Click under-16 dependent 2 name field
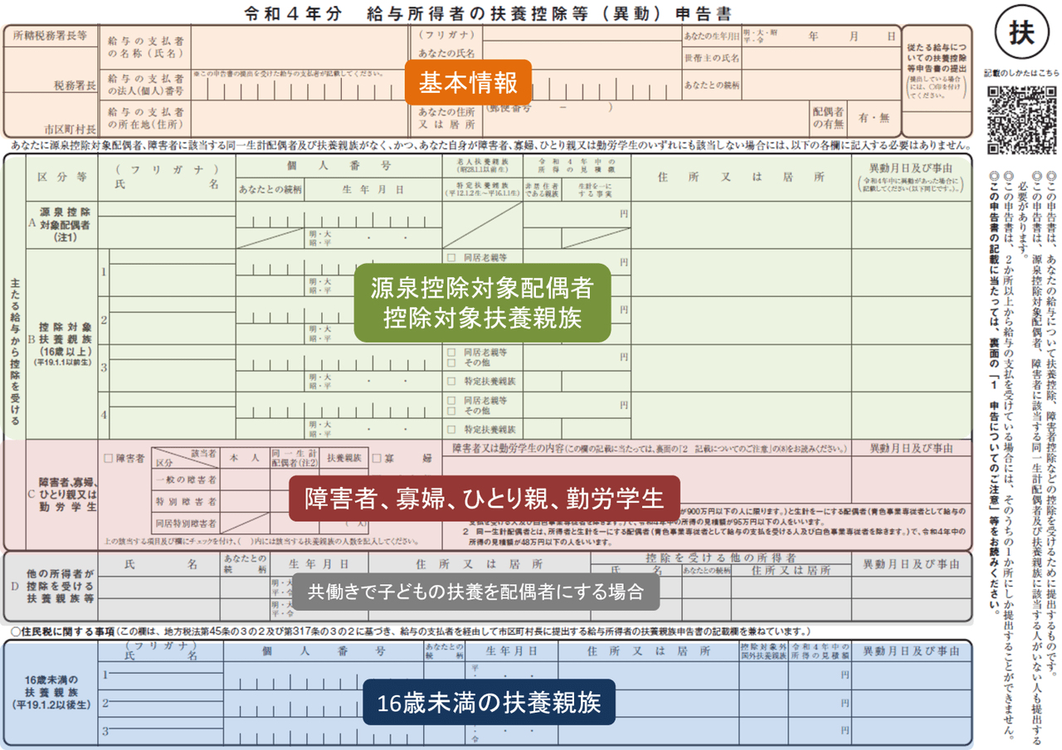Viewport: 1062px width, 750px height. coord(161,703)
